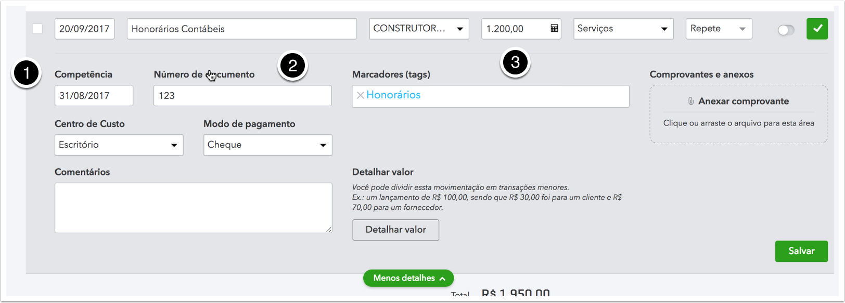This screenshot has width=845, height=303.
Task: Click the date field showing 20/09/2017
Action: [84, 29]
